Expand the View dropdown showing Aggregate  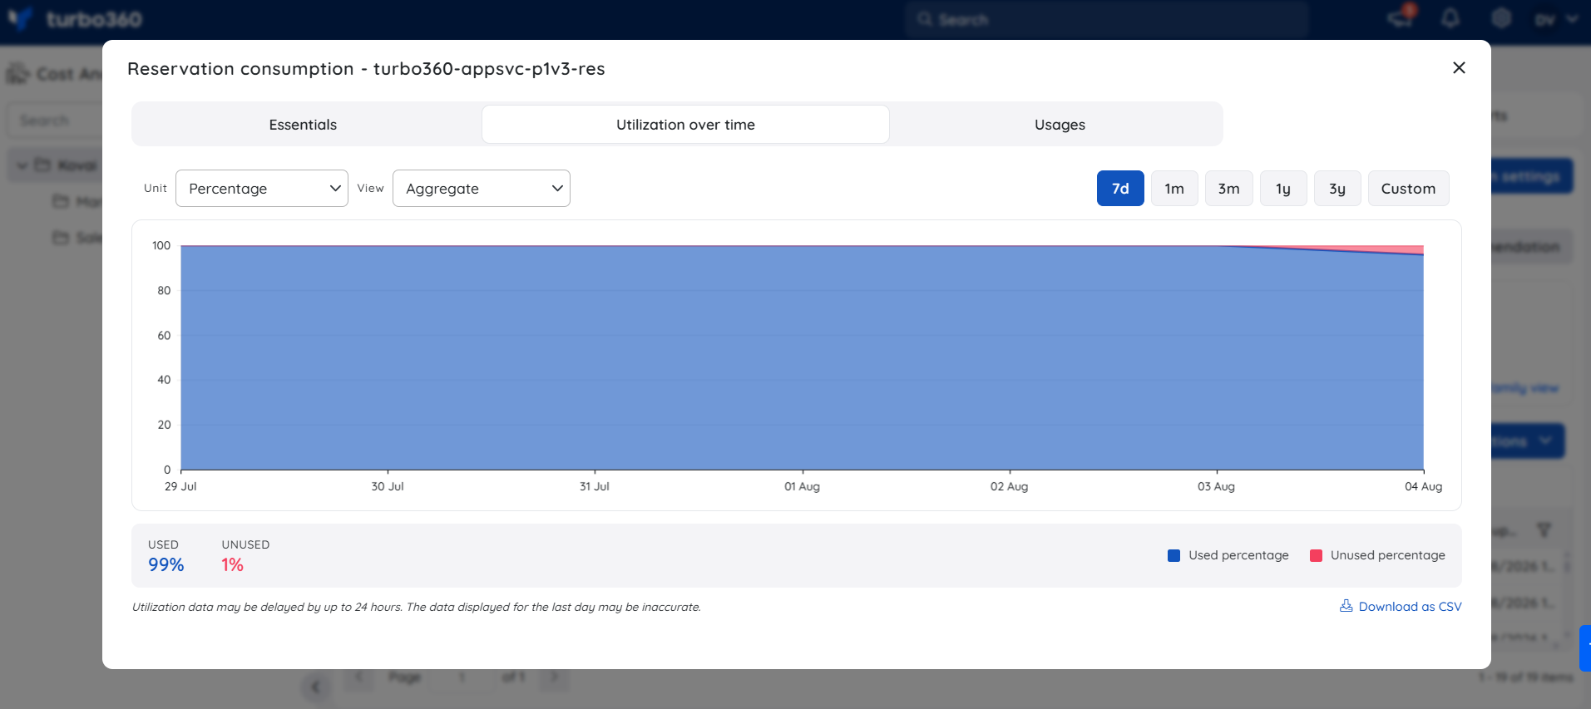click(x=482, y=189)
